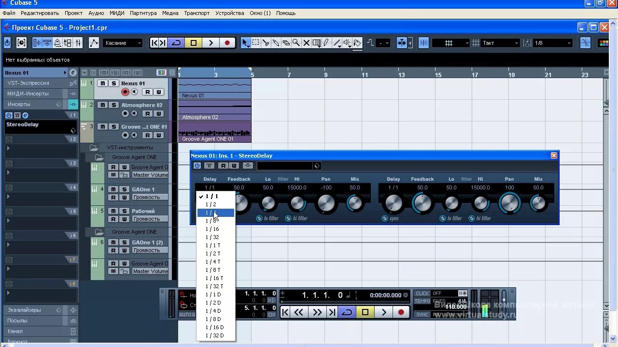Enable the sync button on right delay
The image size is (618, 347).
click(x=384, y=218)
